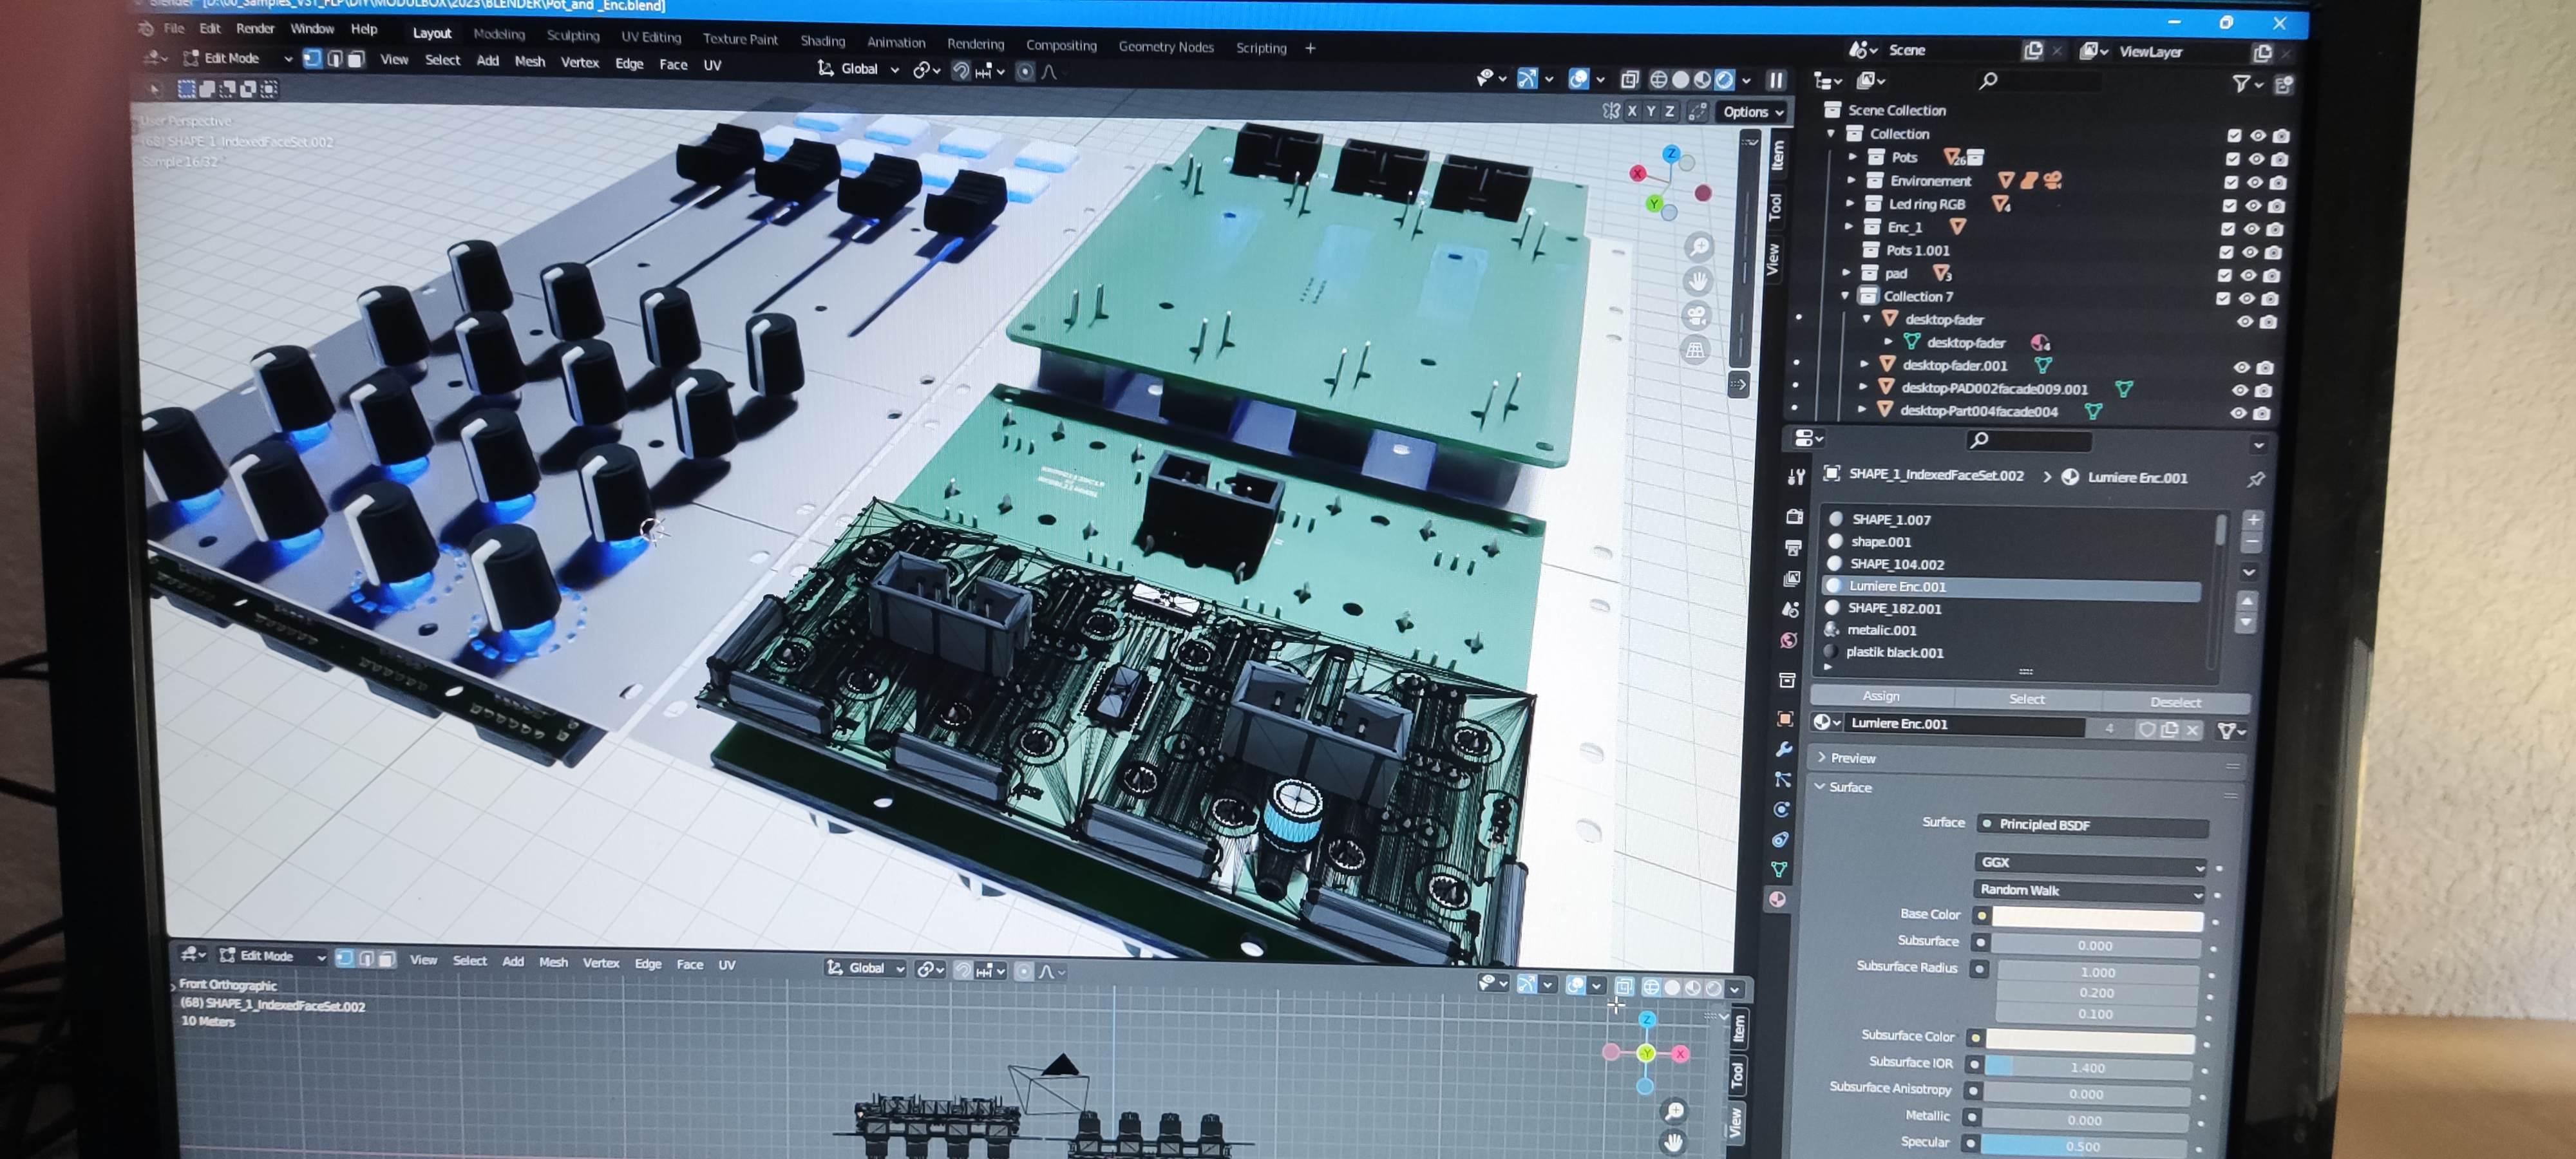Image resolution: width=2576 pixels, height=1159 pixels.
Task: Expand the Preview panel
Action: click(1851, 758)
